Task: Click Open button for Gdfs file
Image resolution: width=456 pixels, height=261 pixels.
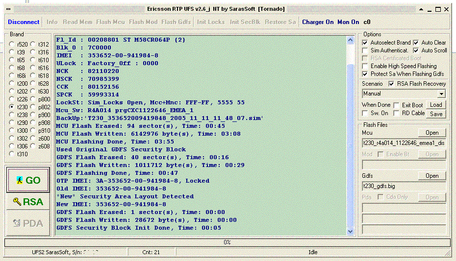Action: pyautogui.click(x=431, y=176)
